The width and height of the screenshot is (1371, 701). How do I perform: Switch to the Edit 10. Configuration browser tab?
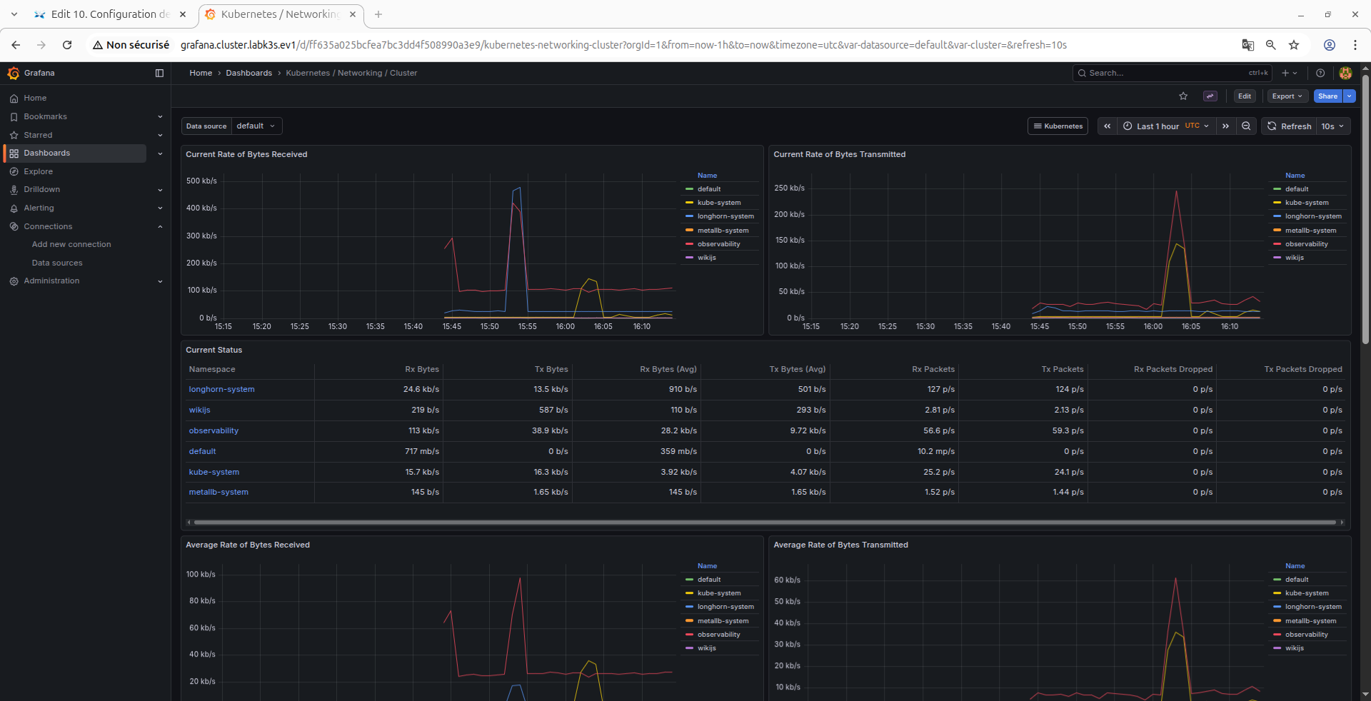point(111,14)
